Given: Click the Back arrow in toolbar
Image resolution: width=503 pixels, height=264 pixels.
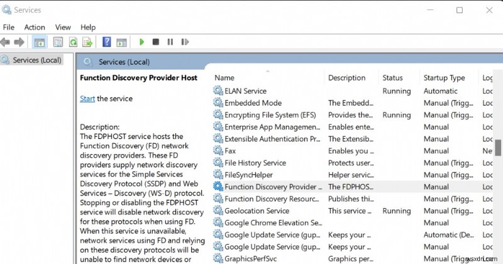Looking at the screenshot, I should [6, 42].
